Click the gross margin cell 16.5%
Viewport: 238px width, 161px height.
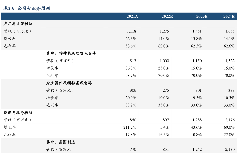[x=163, y=135]
